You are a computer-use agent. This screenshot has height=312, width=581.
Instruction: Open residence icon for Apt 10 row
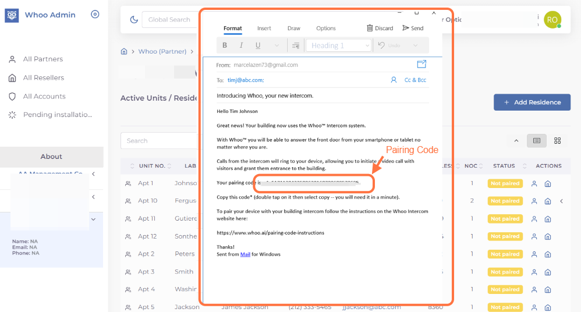(x=548, y=201)
